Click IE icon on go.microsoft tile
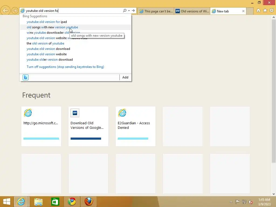The width and height of the screenshot is (276, 207). pos(28,113)
